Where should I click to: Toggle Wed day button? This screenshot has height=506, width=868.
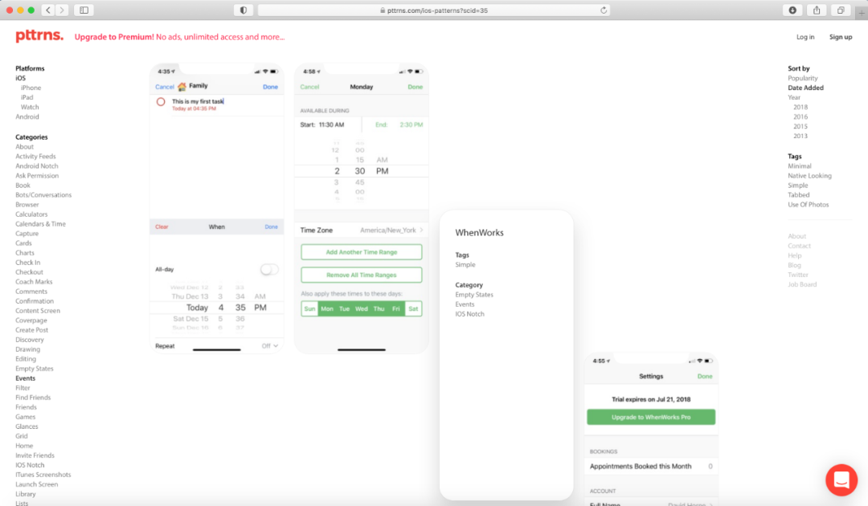coord(362,308)
